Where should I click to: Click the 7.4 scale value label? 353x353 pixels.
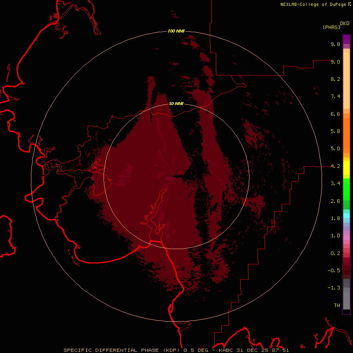pos(335,96)
